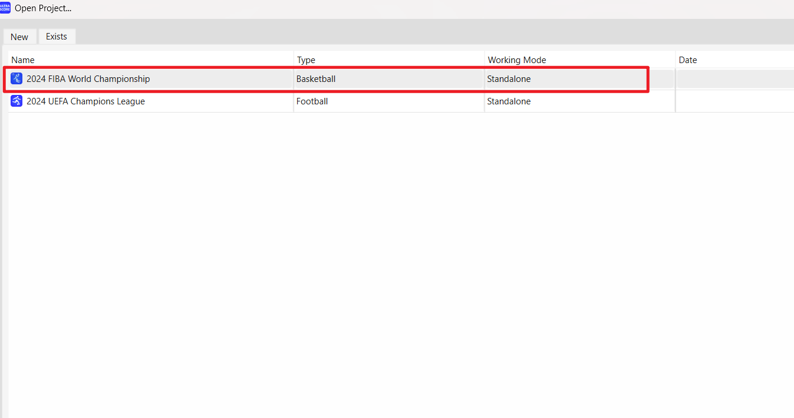
Task: Click Standalone mode in the UEFA row
Action: pyautogui.click(x=509, y=101)
